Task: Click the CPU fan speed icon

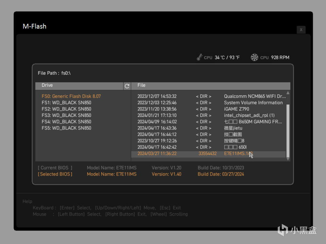Action: tap(254, 57)
